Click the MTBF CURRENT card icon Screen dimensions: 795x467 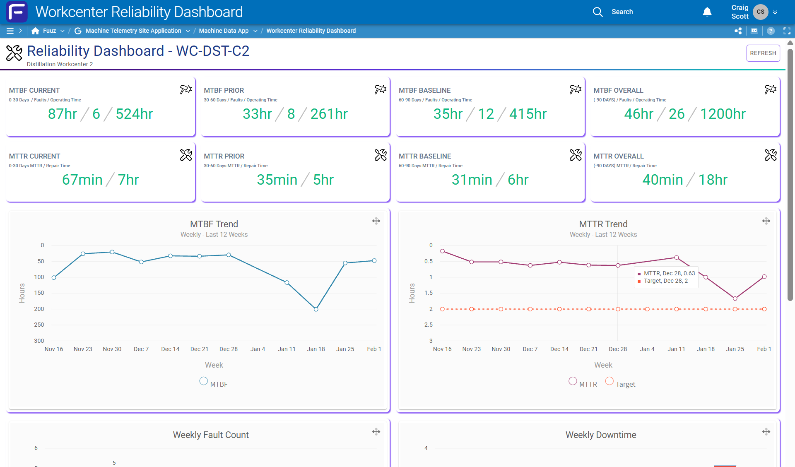pos(186,89)
